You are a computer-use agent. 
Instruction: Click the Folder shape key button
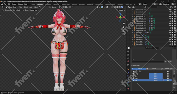(153, 69)
